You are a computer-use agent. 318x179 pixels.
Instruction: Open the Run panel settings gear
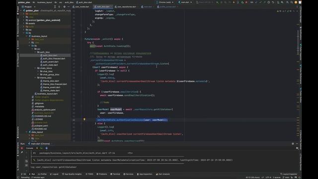click(x=293, y=144)
